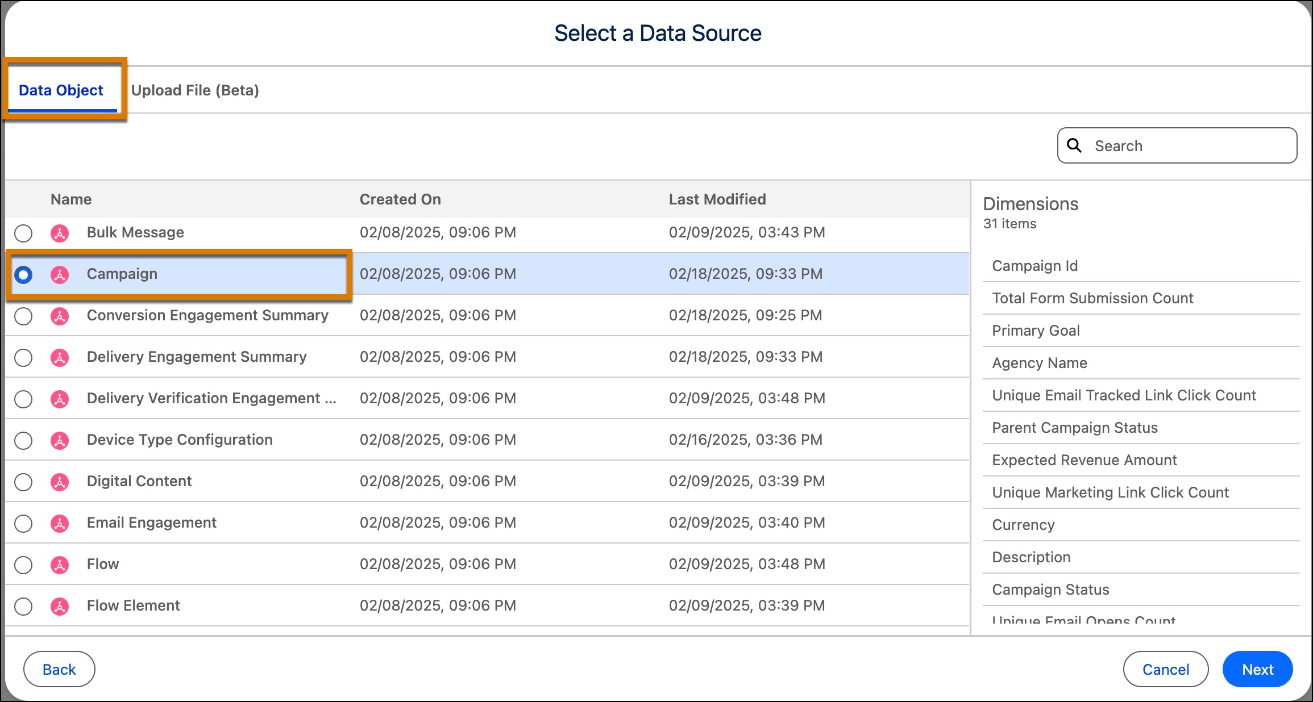
Task: Open the Upload File (Beta) tab
Action: (195, 90)
